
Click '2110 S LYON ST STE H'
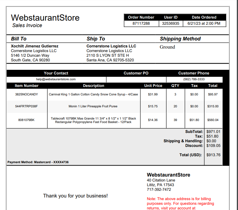click(x=108, y=55)
